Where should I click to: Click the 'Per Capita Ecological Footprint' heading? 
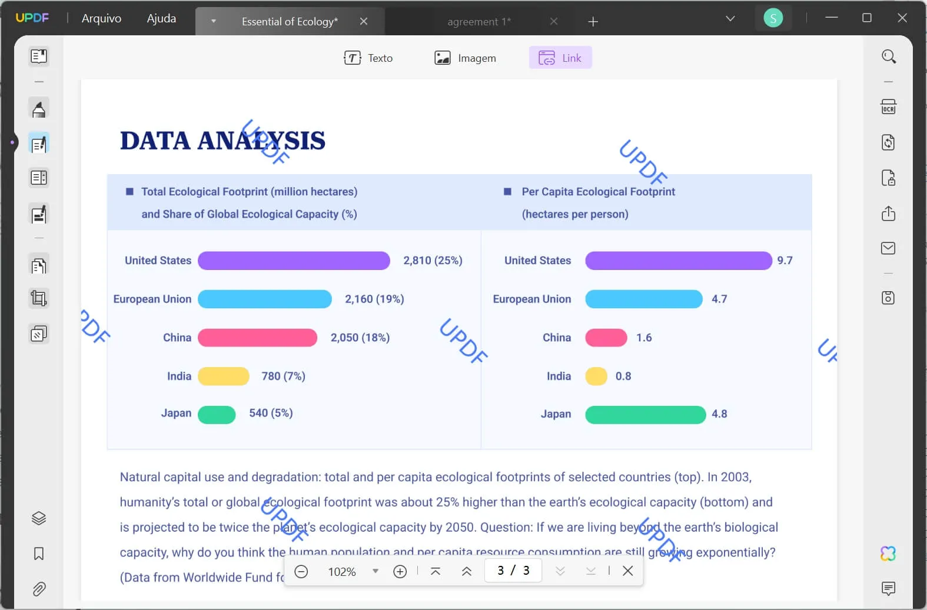[598, 192]
